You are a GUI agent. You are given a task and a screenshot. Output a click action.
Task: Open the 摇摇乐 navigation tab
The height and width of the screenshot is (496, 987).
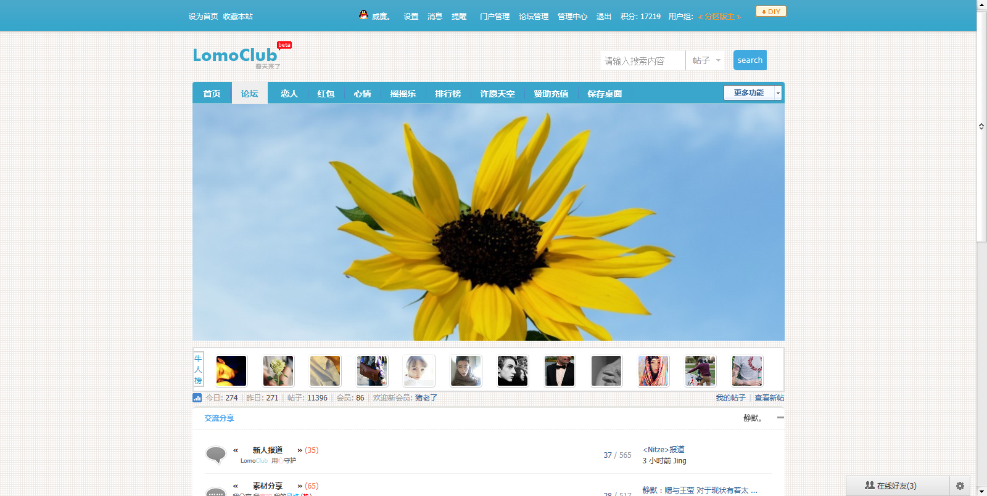tap(403, 94)
